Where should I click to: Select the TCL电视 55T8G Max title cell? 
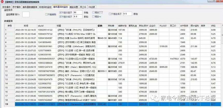coord(76,34)
